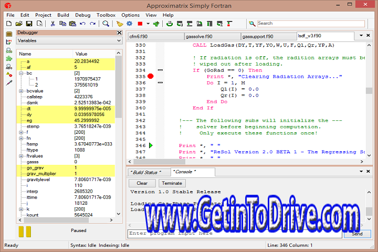Click the warning shapes sidebar icon
378x252 pixels.
(x=9, y=75)
